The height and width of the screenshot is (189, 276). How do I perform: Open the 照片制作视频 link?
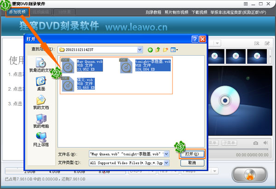click(x=176, y=12)
